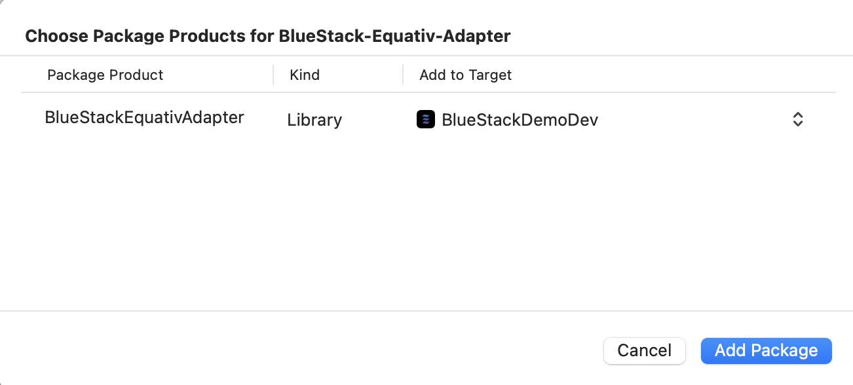
Task: Click empty header space right of Add to Target
Action: 673,75
